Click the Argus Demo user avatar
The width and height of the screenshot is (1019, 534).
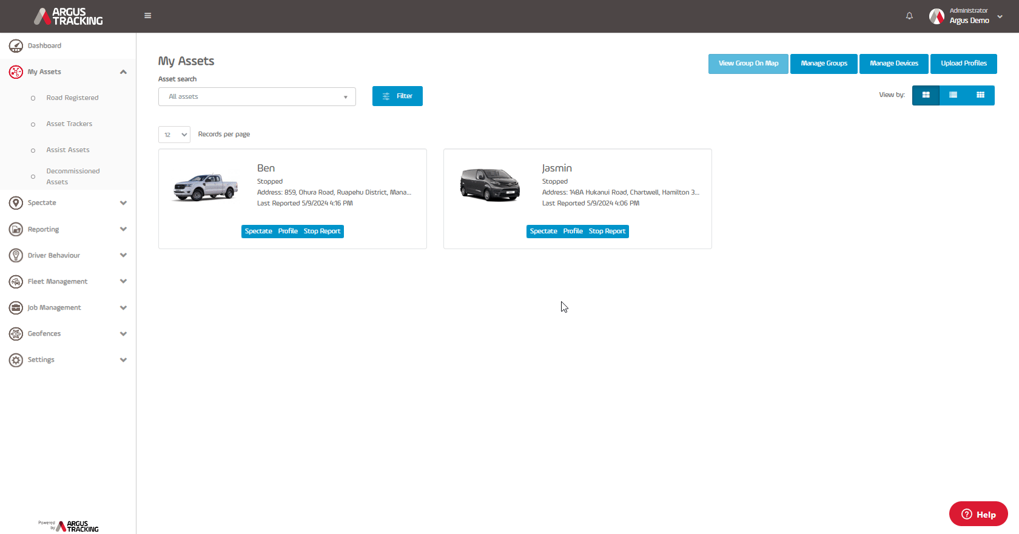(937, 16)
